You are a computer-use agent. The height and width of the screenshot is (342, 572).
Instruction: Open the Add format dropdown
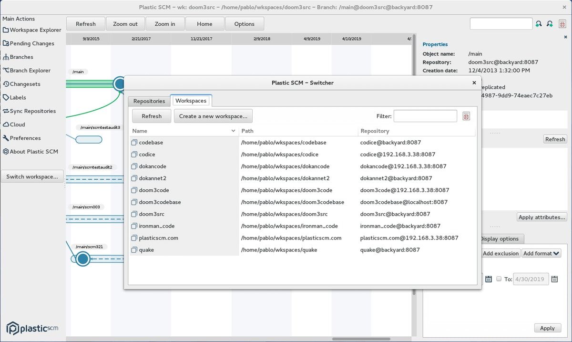(x=541, y=253)
